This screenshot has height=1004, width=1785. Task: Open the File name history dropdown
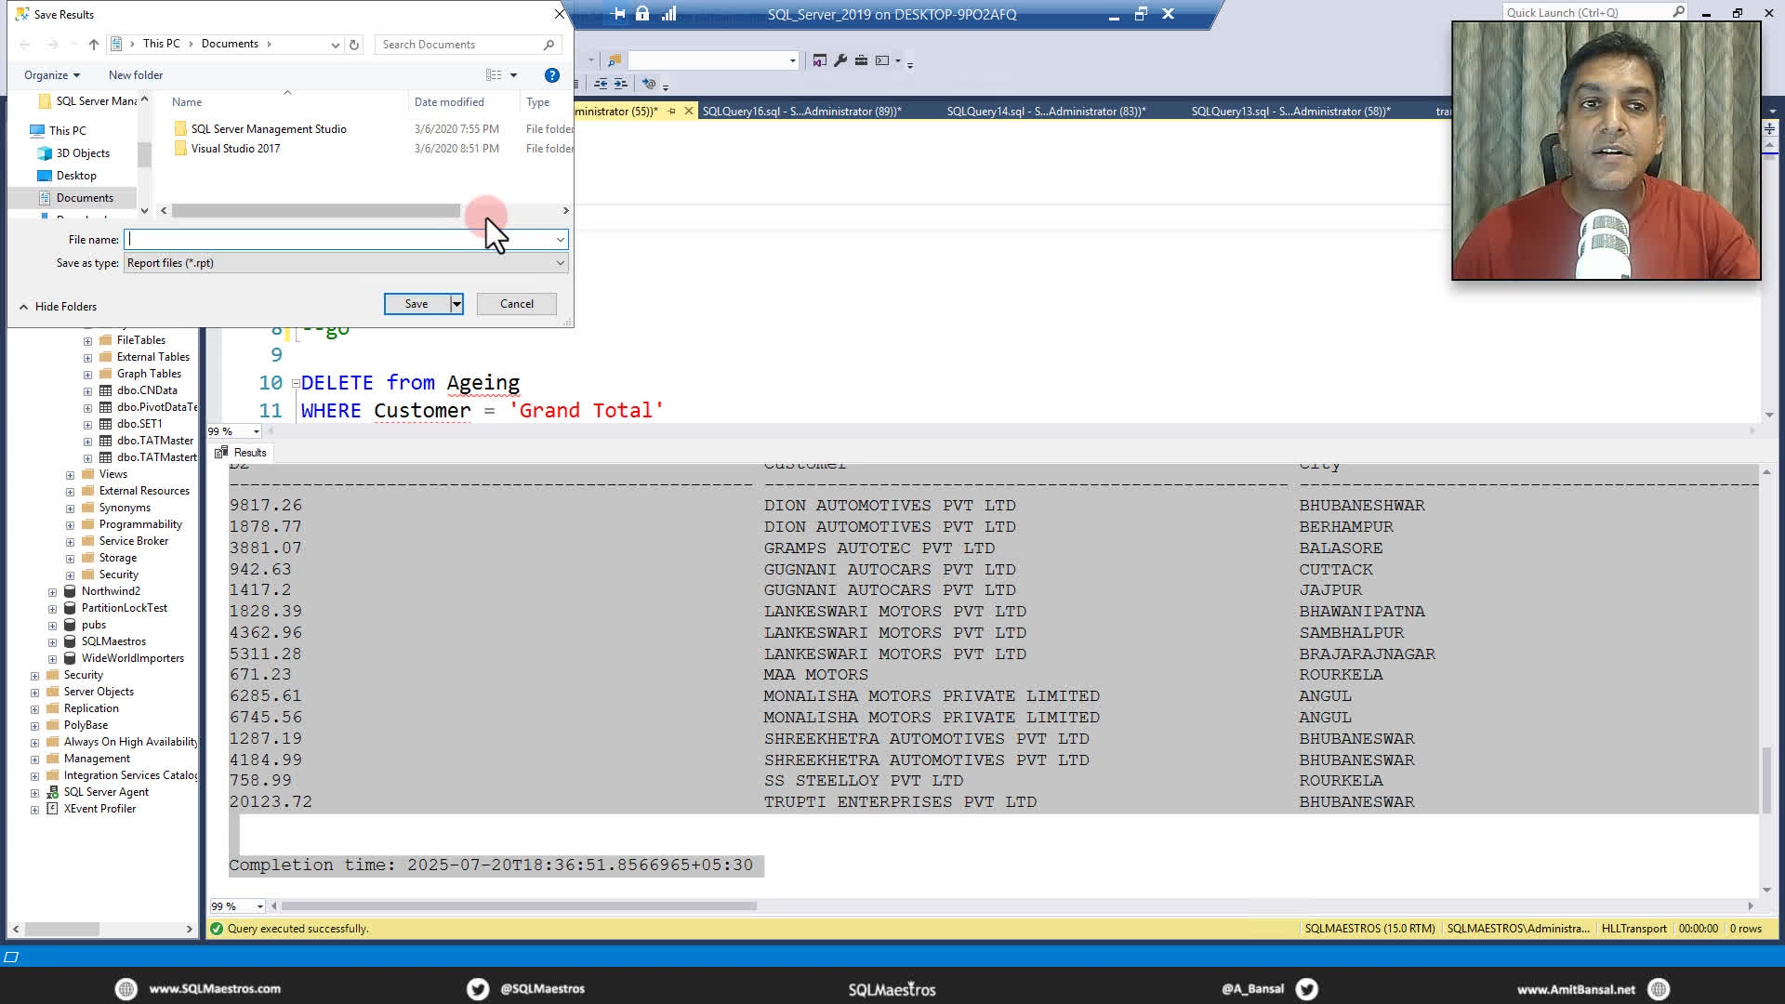tap(561, 240)
